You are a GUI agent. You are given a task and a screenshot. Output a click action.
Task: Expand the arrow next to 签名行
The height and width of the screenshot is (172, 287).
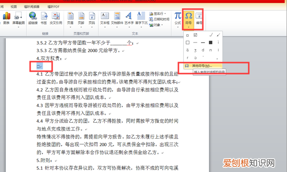click(x=165, y=14)
